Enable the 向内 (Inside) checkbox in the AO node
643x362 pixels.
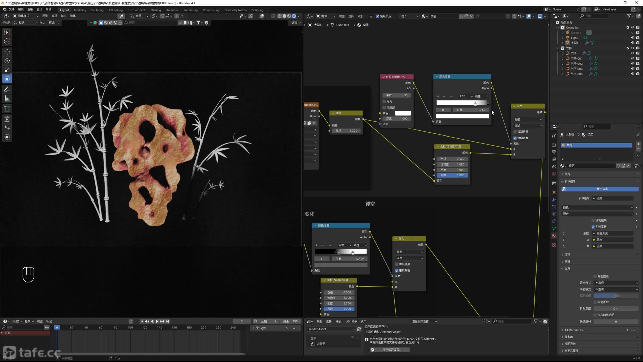click(384, 101)
